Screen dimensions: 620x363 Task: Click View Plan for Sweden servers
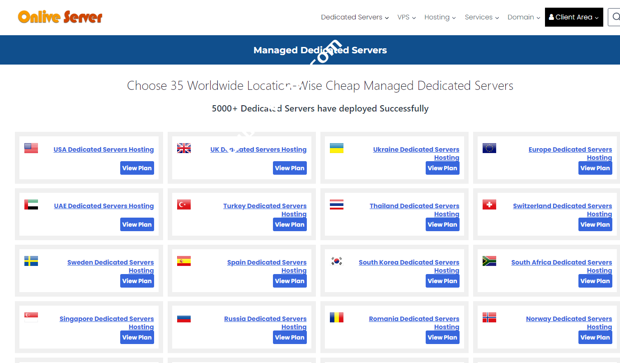click(137, 281)
